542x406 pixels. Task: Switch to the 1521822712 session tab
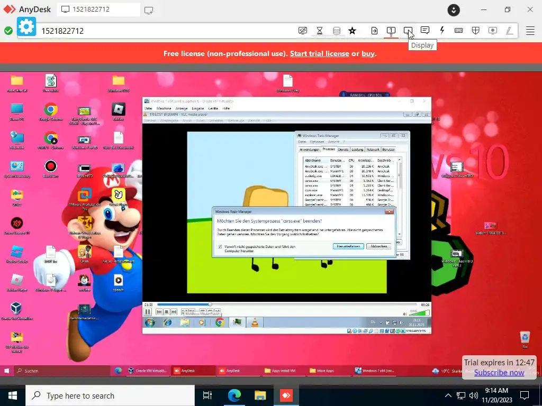(x=99, y=10)
